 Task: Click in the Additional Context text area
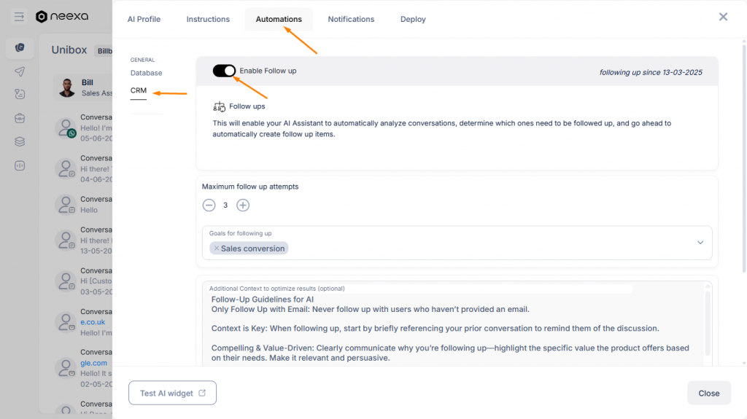452,329
